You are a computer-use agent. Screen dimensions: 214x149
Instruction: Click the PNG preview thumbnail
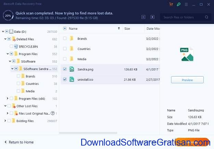(x=187, y=54)
